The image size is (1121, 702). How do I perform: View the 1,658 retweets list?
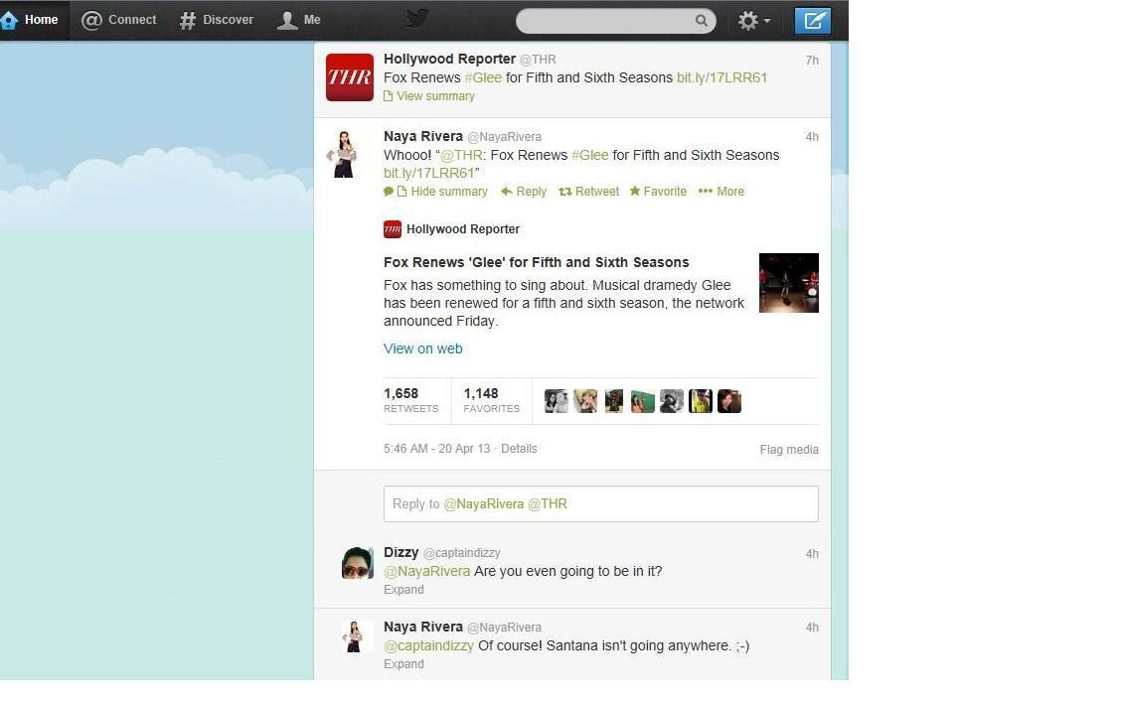411,400
